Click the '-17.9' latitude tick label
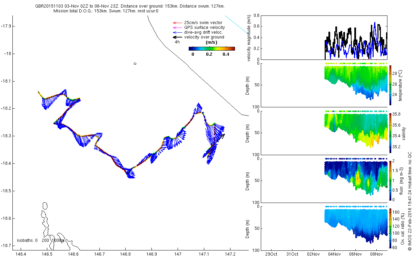The width and height of the screenshot is (414, 258). click(x=6, y=26)
